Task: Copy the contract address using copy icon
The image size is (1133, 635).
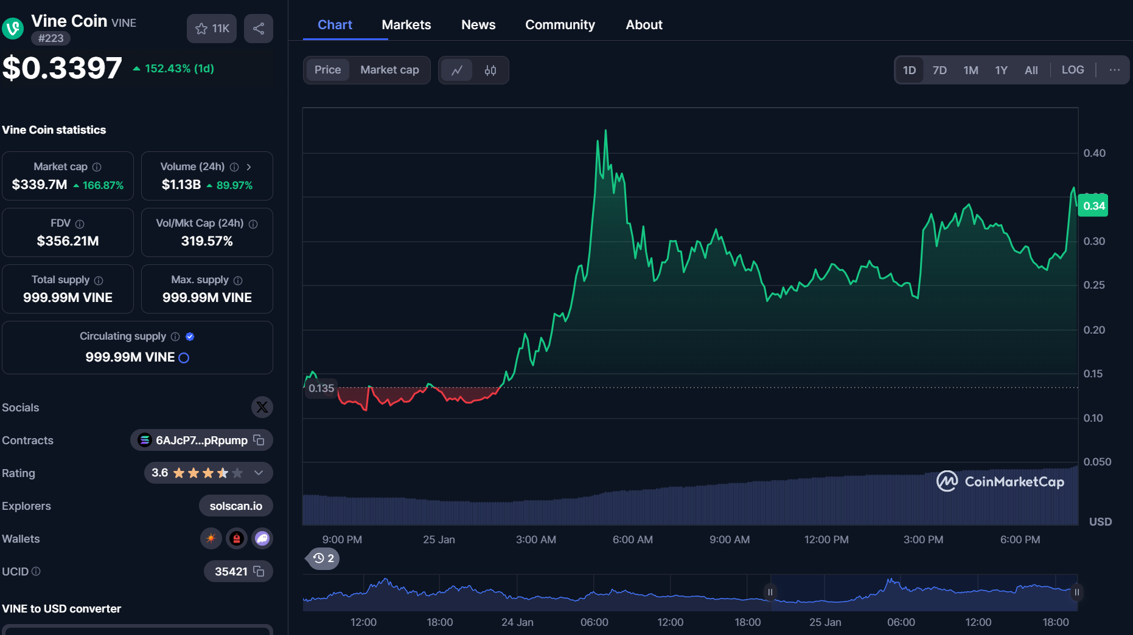Action: [260, 440]
